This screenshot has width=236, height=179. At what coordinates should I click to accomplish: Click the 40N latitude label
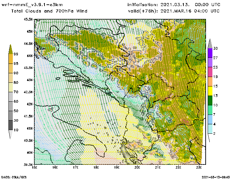tap(30, 152)
